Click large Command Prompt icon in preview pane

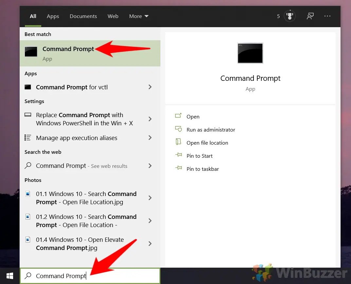[250, 53]
